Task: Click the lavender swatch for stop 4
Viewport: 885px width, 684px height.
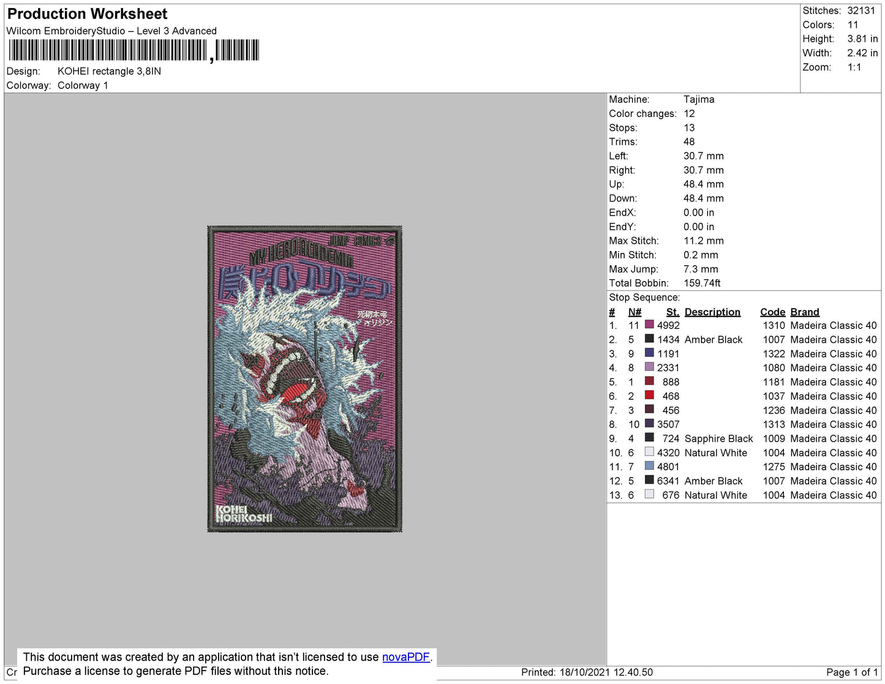Action: (x=649, y=367)
